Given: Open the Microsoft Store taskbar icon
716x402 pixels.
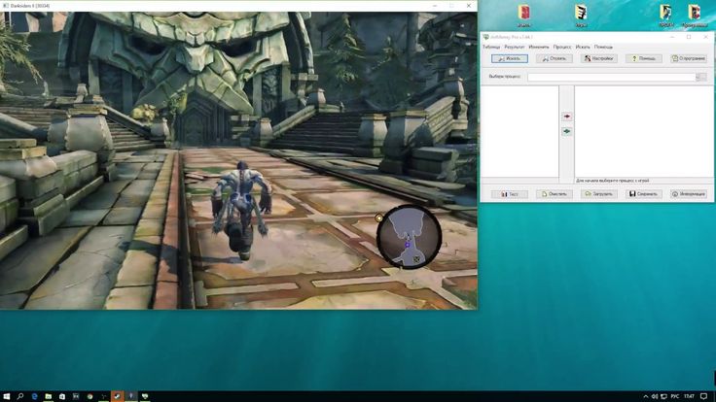Looking at the screenshot, I should point(62,396).
